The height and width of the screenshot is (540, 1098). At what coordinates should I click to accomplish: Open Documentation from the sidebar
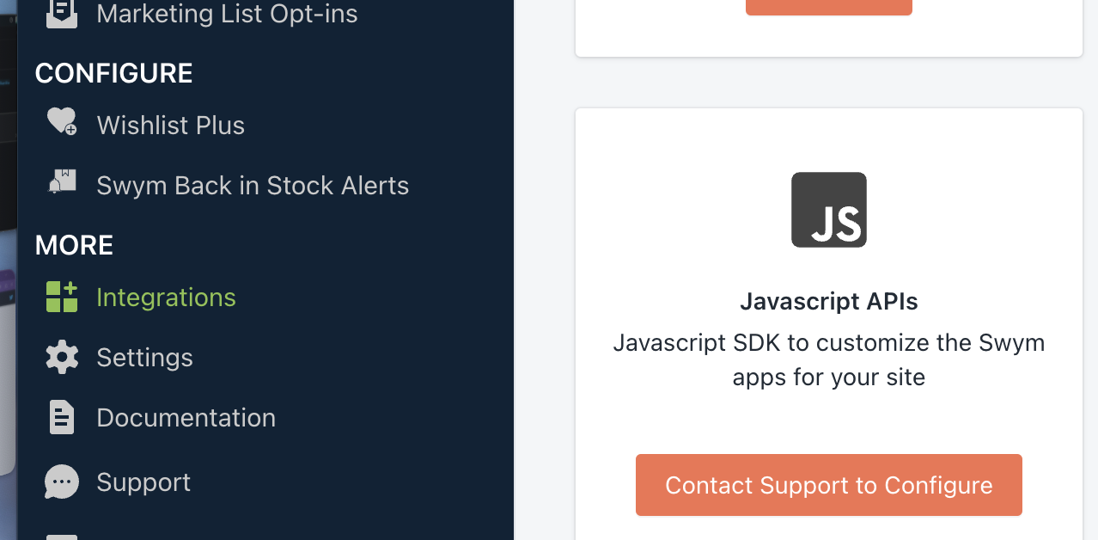186,418
